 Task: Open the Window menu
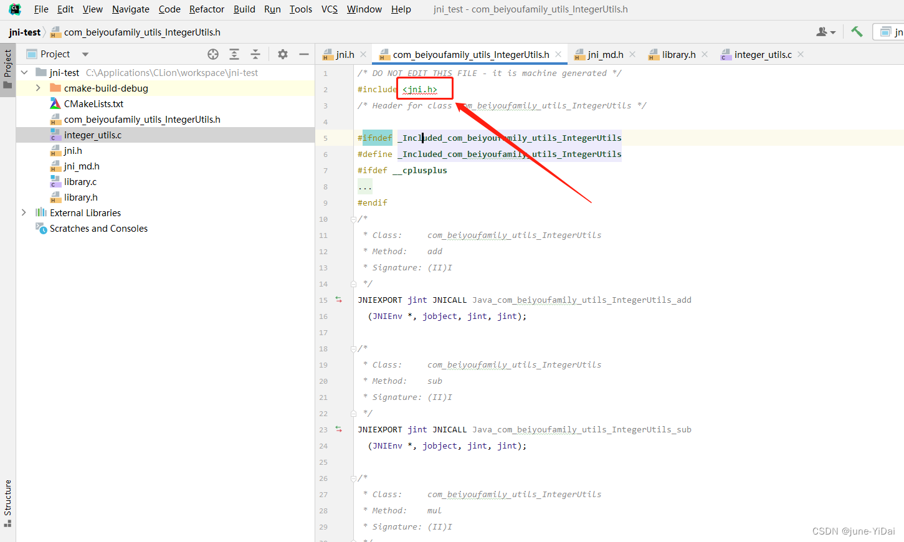click(x=364, y=9)
